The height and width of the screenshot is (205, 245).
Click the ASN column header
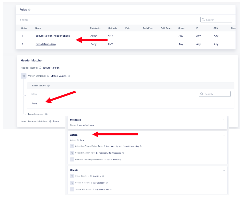coord(216,28)
